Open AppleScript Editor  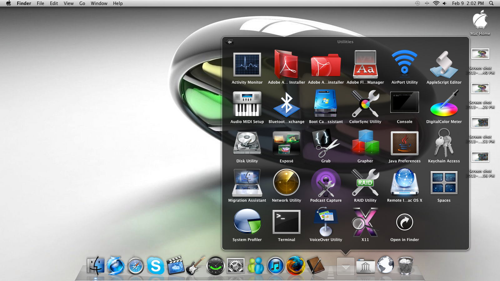tap(444, 64)
